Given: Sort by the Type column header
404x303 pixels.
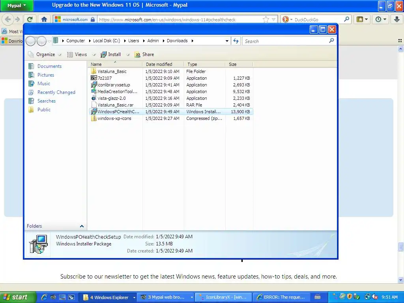Looking at the screenshot, I should point(205,64).
